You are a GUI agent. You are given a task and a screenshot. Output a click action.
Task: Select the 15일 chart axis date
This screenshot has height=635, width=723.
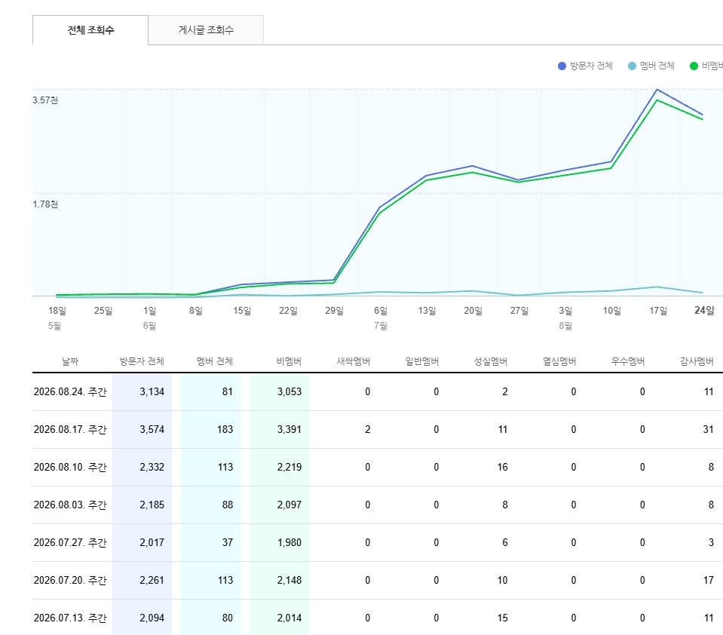242,311
